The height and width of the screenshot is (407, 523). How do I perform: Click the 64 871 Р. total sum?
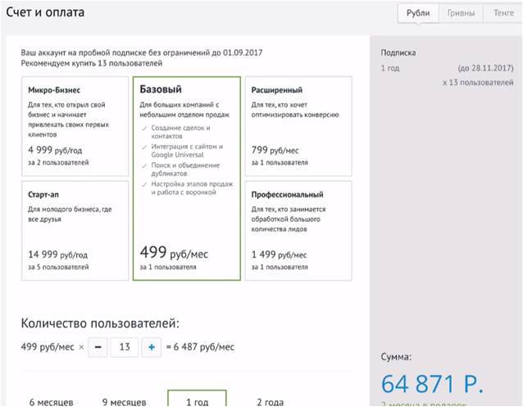(432, 382)
